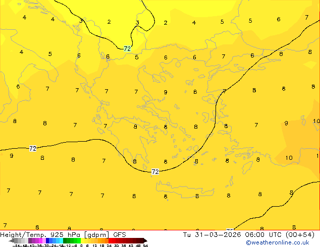Pick the dark blue swatch in the temperature legend
Viewport: 320px width, 247px height.
click(47, 240)
